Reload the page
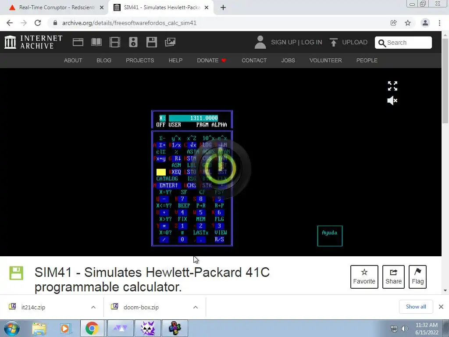 [38, 23]
